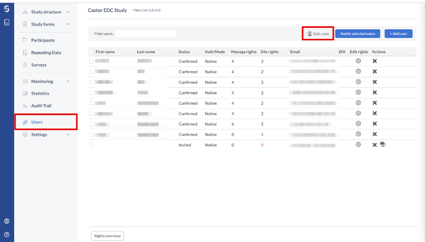
Task: Tick the first listed user's checkbox
Action: (x=91, y=61)
